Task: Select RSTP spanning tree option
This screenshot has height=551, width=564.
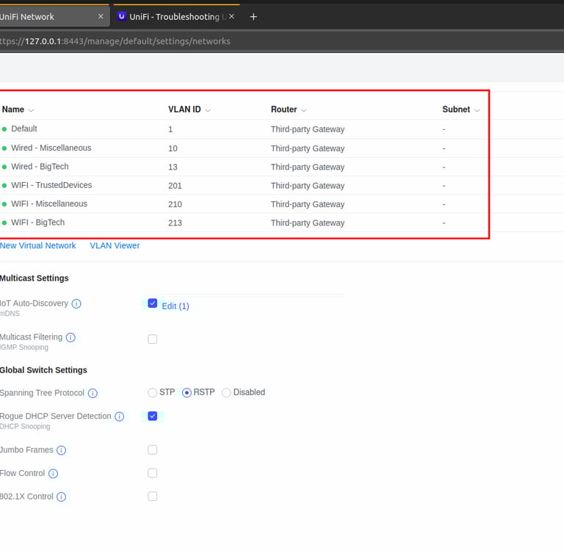Action: pyautogui.click(x=187, y=392)
